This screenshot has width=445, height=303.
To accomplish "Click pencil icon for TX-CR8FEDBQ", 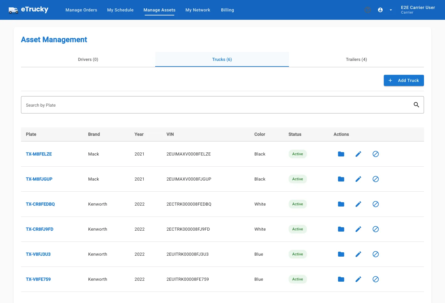I will click(358, 204).
